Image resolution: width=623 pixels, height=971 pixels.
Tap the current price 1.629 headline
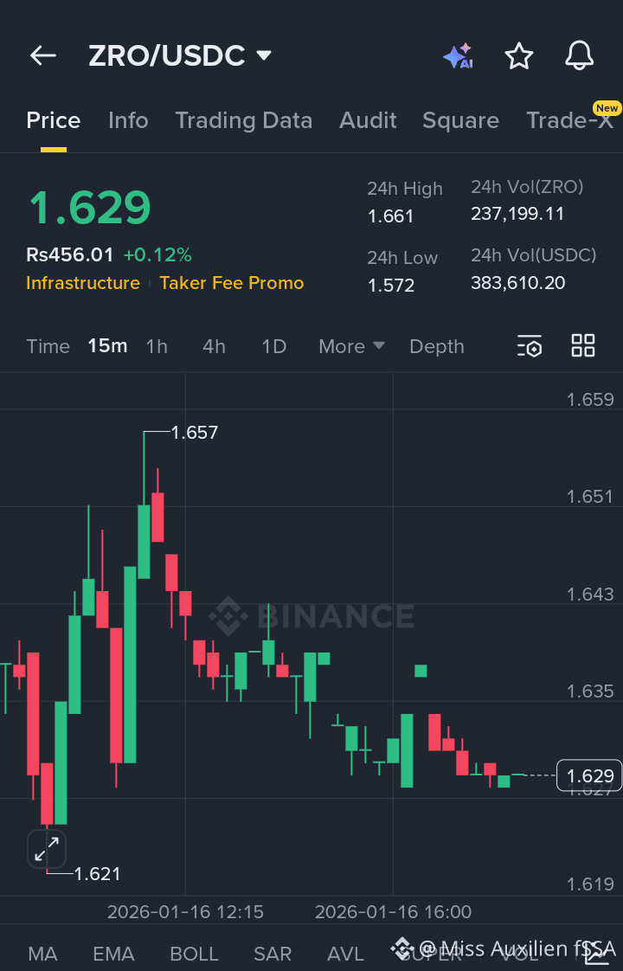(90, 207)
